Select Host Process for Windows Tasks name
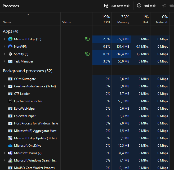174x170 pixels. point(36,123)
